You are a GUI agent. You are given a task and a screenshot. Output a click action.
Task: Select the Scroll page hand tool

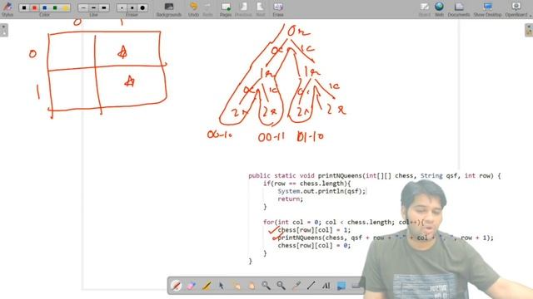pyautogui.click(x=252, y=286)
